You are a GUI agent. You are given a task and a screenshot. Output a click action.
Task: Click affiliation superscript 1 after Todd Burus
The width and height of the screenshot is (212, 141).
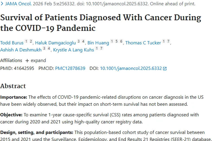26,41
